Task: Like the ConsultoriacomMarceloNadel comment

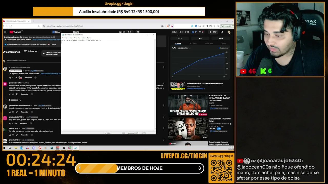Action: [x=10, y=112]
